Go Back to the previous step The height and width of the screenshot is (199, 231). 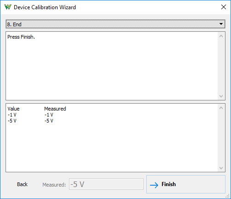[x=22, y=184]
